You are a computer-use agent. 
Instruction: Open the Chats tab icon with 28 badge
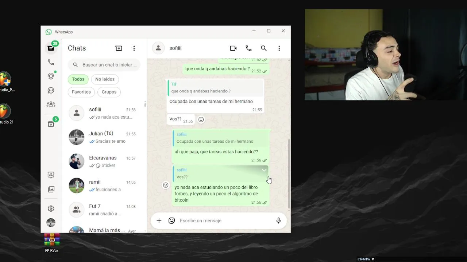(x=51, y=48)
